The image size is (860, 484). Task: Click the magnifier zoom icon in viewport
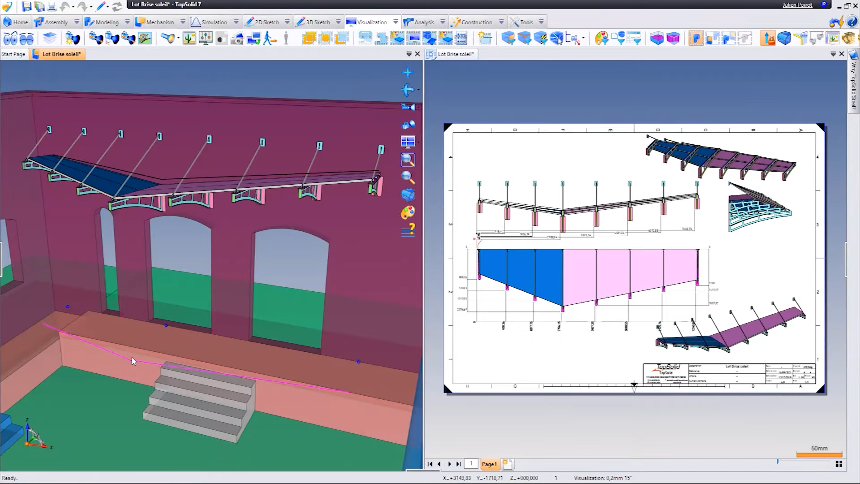408,177
